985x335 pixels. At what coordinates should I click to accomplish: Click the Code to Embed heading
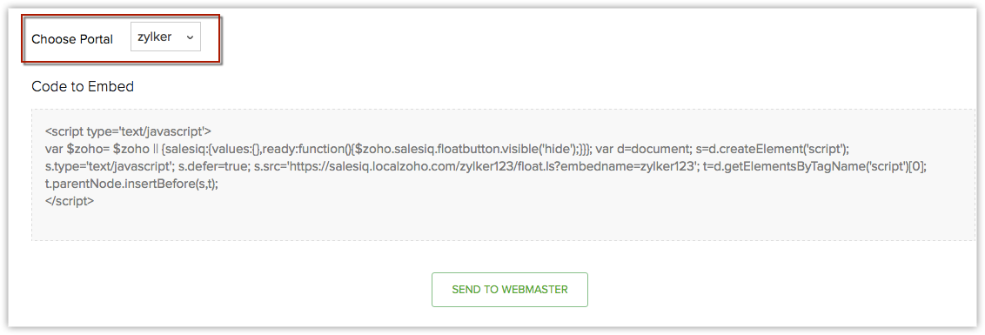pyautogui.click(x=83, y=87)
